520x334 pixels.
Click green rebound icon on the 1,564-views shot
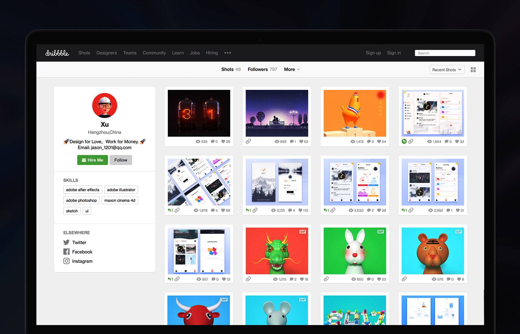tap(404, 141)
